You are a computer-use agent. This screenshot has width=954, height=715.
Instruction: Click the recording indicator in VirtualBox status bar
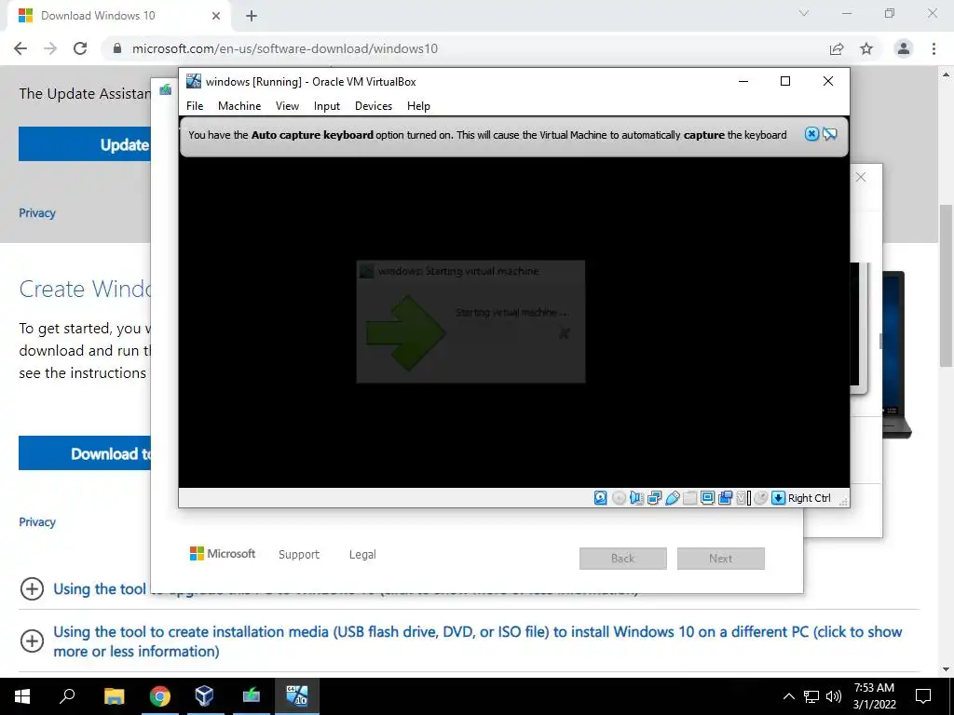tap(725, 498)
